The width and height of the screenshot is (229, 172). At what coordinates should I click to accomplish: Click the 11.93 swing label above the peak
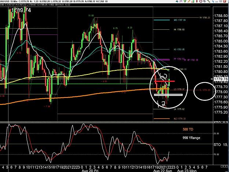tap(91, 15)
